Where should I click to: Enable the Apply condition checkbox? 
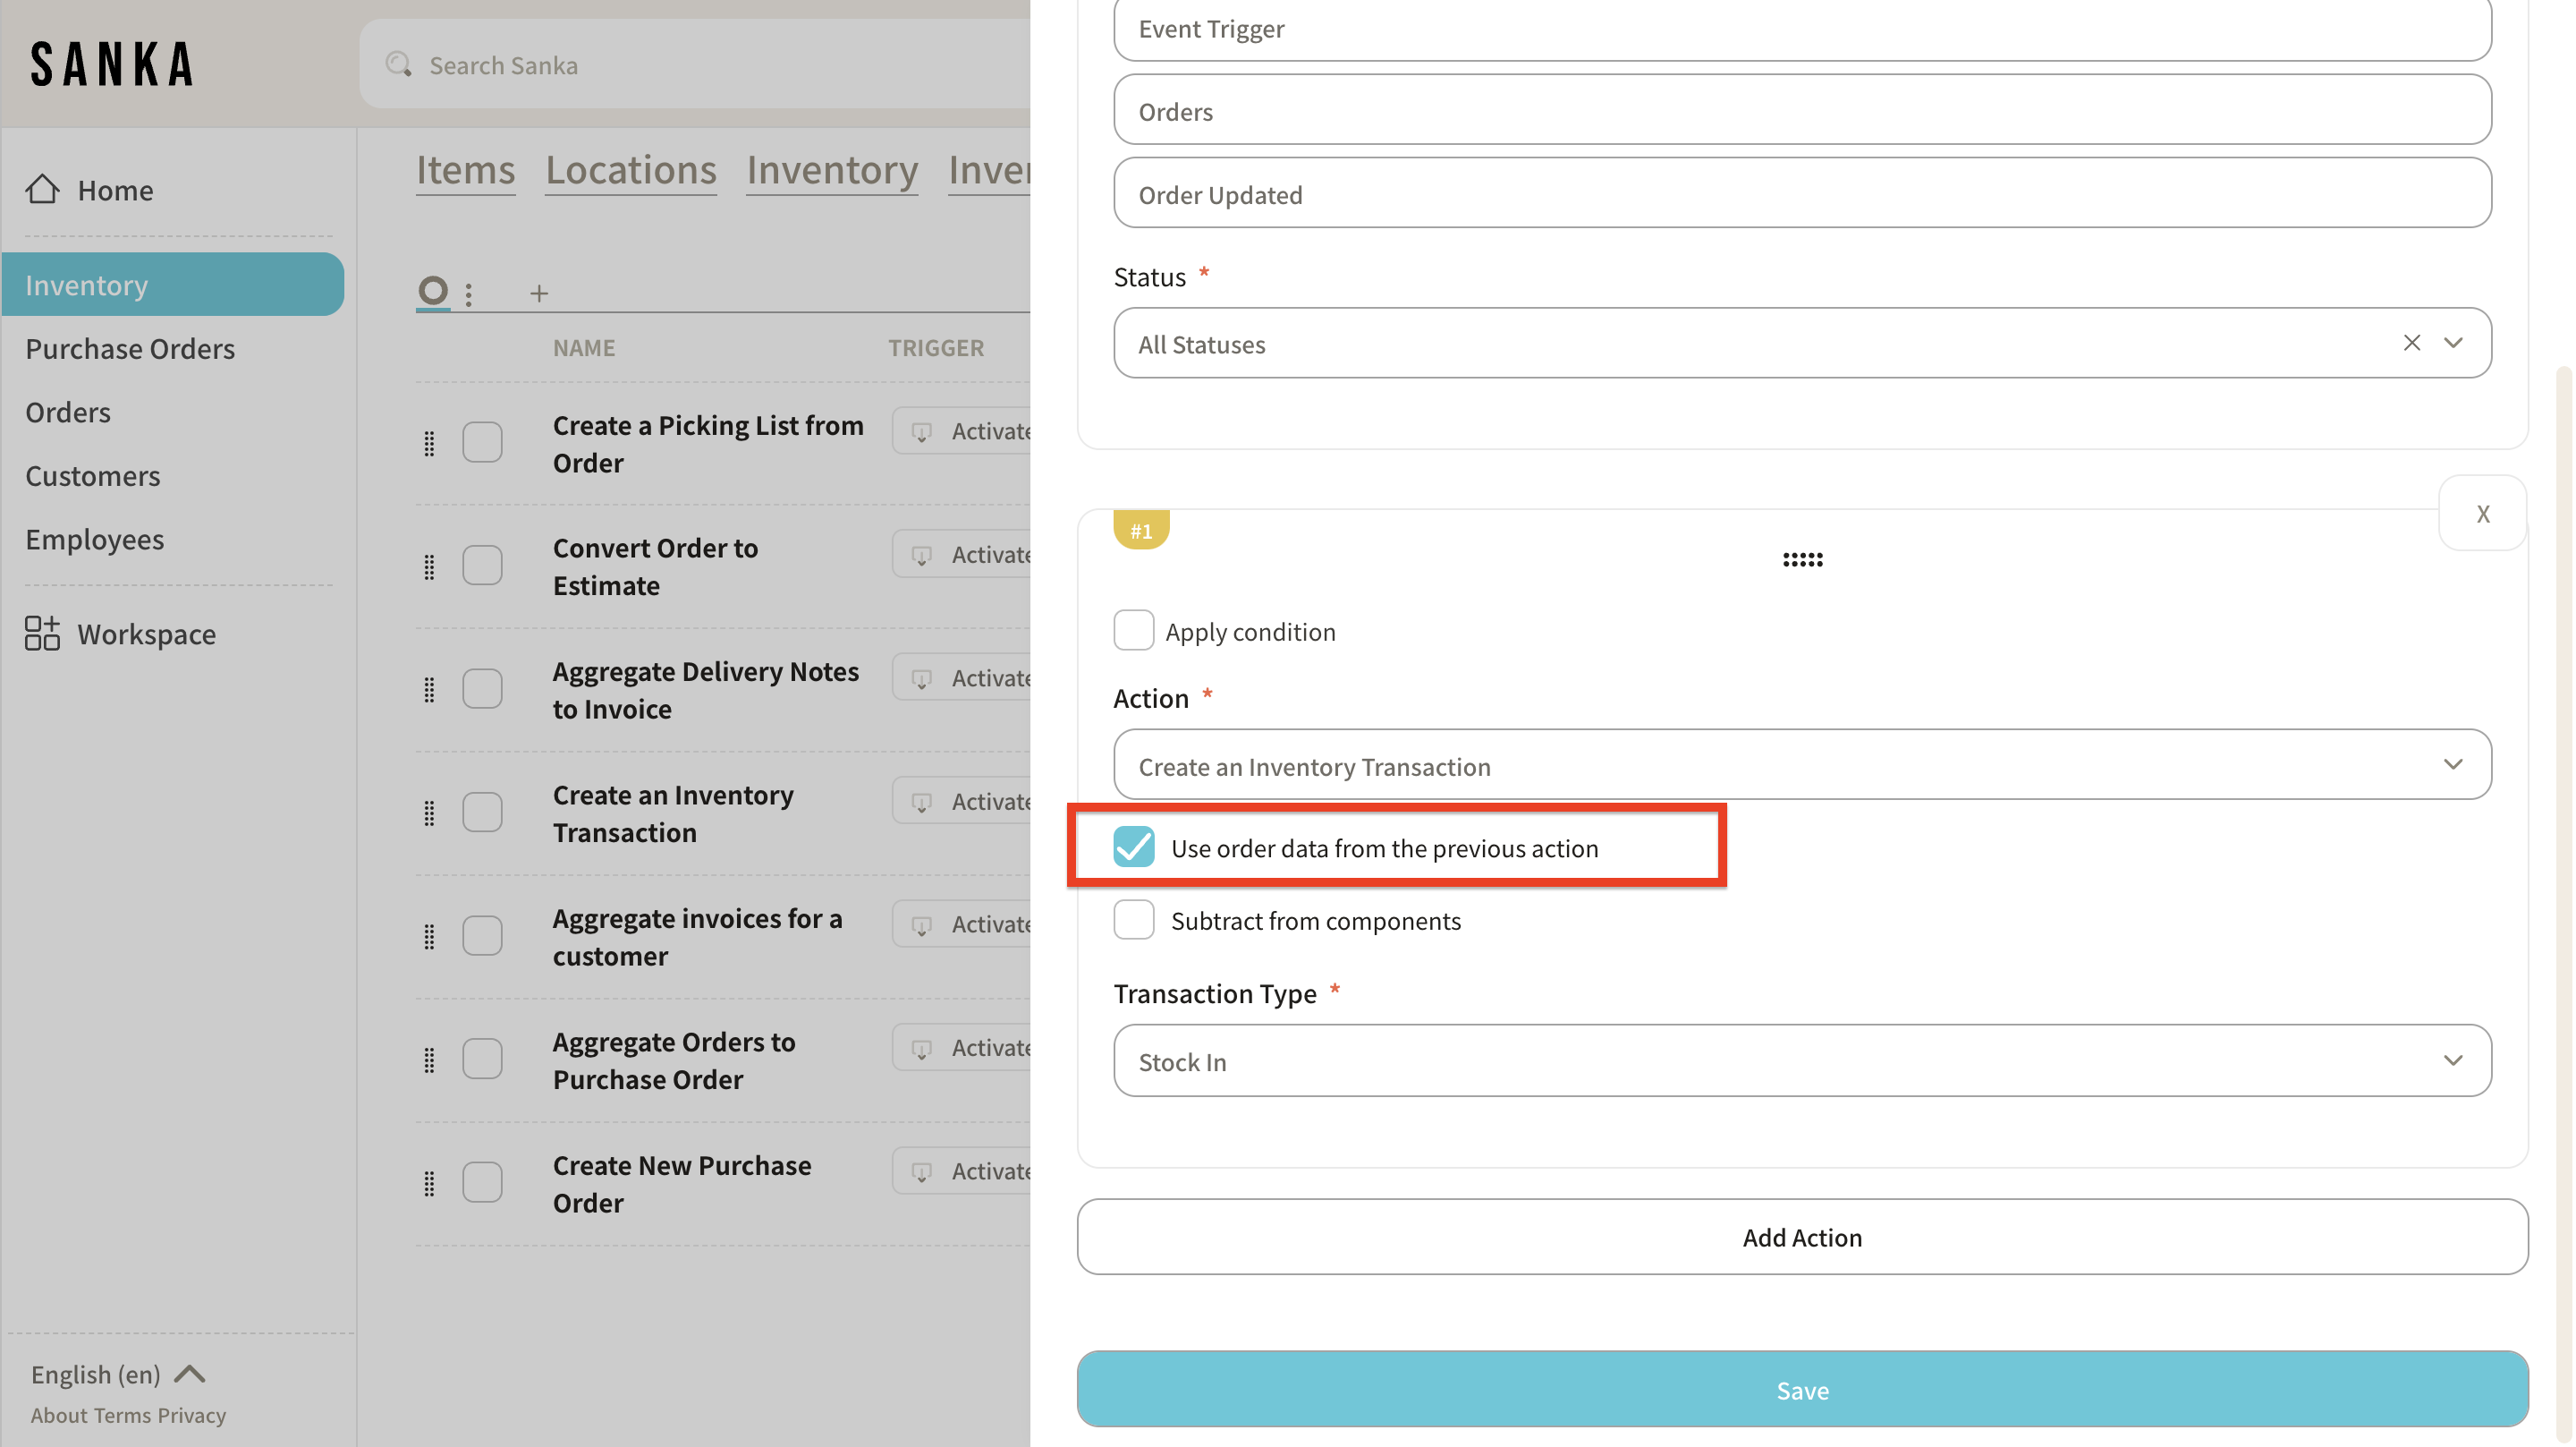pos(1133,631)
